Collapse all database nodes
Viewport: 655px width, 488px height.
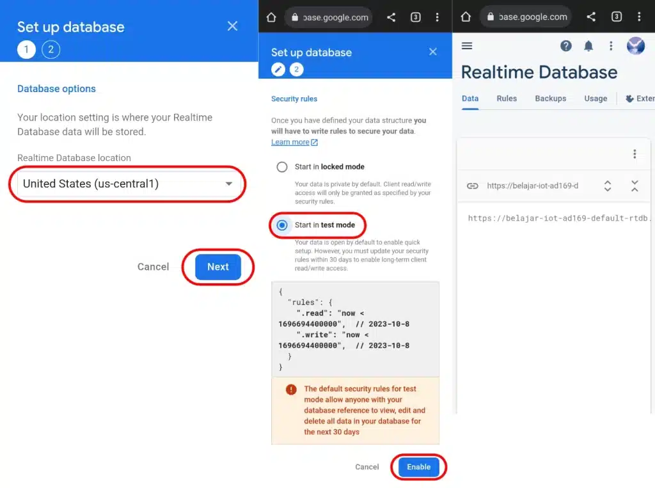(635, 186)
